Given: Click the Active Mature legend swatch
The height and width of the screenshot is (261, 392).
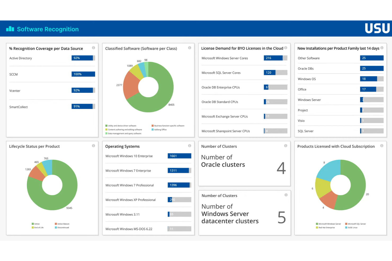Looking at the screenshot, I should click(x=56, y=224).
